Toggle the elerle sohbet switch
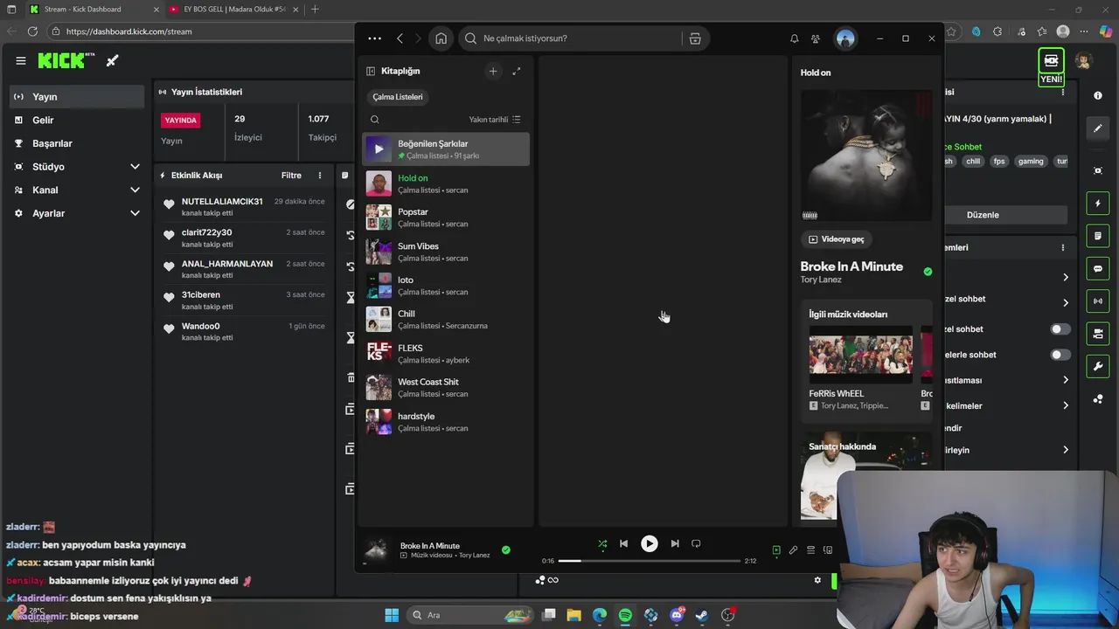This screenshot has width=1119, height=629. (x=1060, y=355)
